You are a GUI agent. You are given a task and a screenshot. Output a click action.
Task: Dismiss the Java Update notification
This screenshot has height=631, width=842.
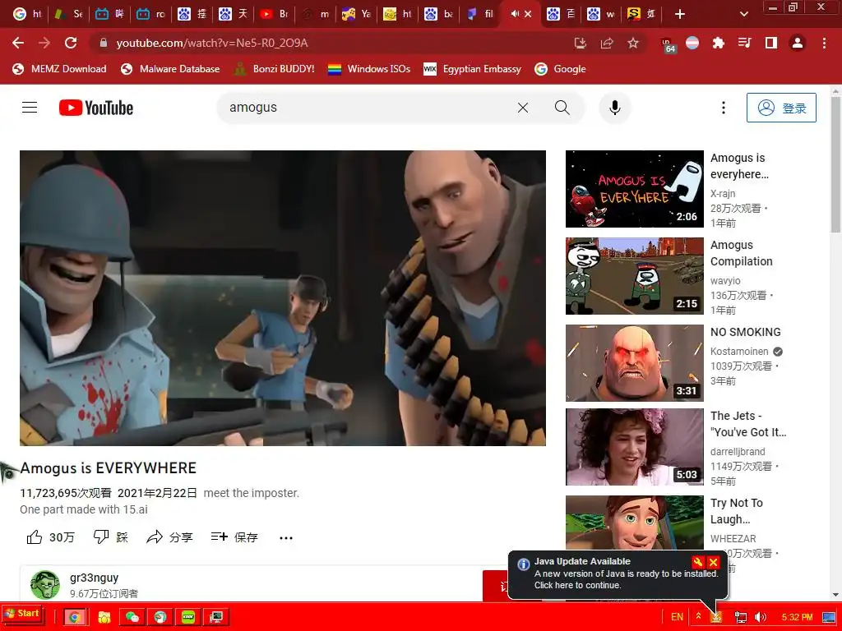(x=713, y=562)
